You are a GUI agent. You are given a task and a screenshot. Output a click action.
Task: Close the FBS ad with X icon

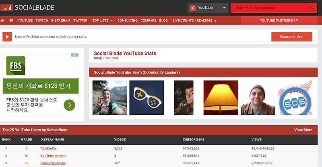77,55
